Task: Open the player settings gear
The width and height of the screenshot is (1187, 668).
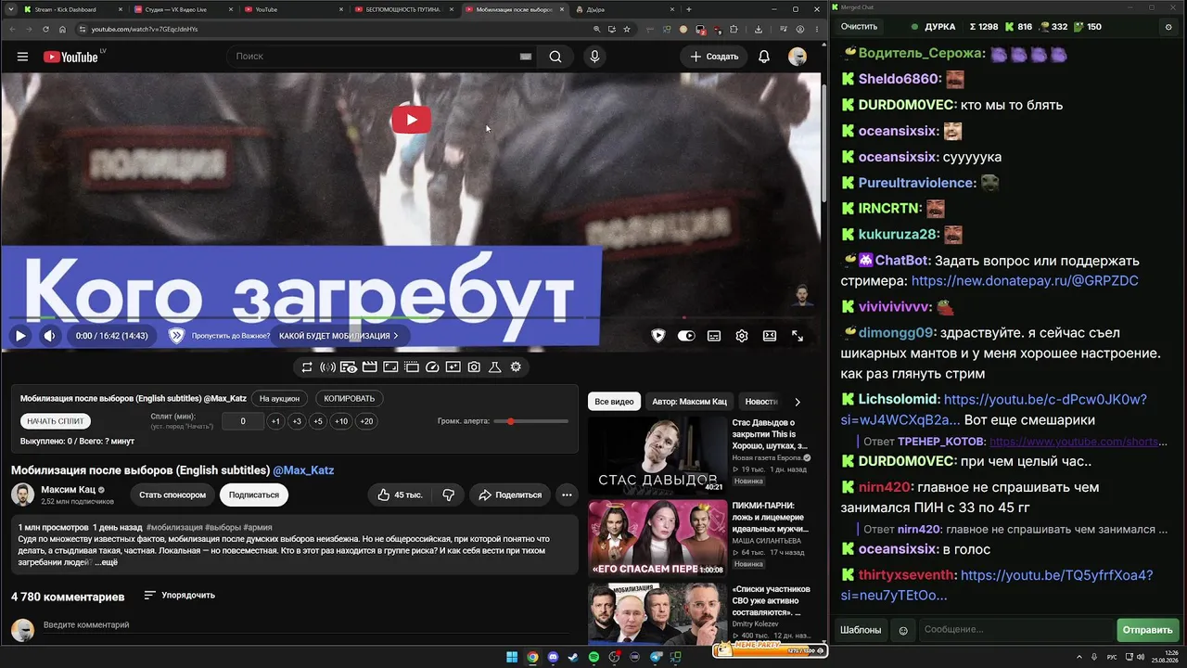Action: (x=742, y=336)
